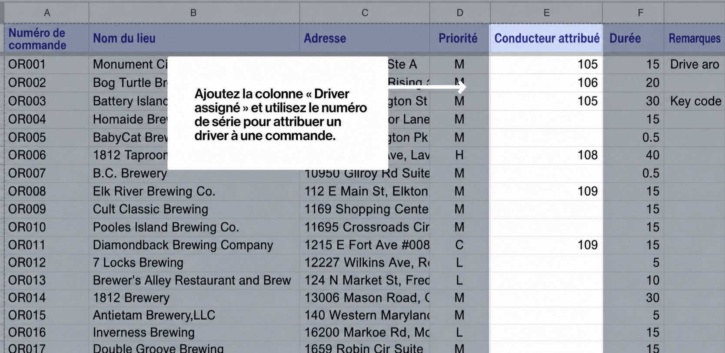Select column D header letter
Screen dimensions: 725x353
pyautogui.click(x=460, y=13)
